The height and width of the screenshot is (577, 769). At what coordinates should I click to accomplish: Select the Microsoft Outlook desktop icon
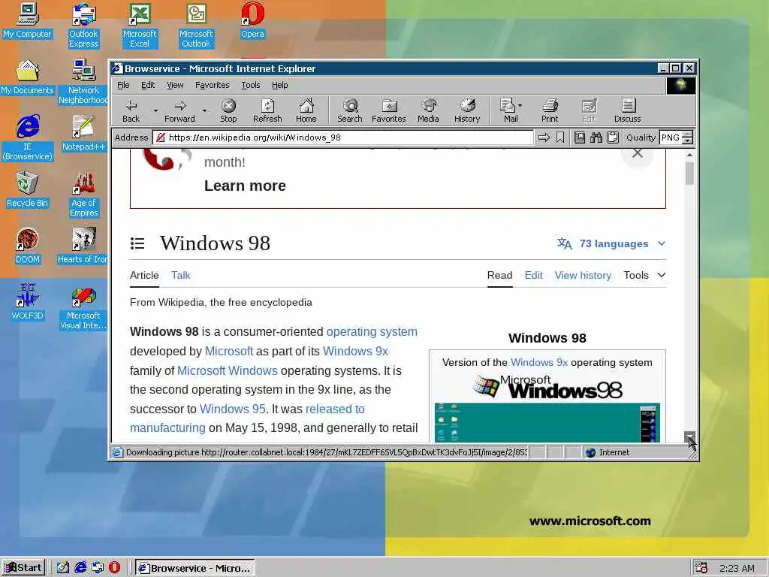tap(196, 25)
